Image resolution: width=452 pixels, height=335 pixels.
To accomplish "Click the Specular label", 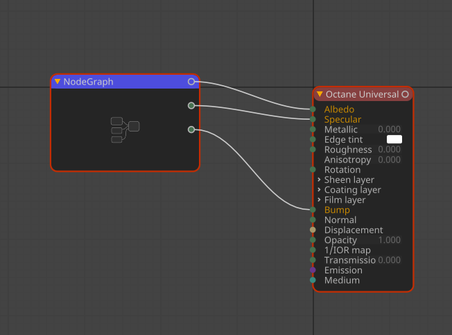I will pos(342,120).
